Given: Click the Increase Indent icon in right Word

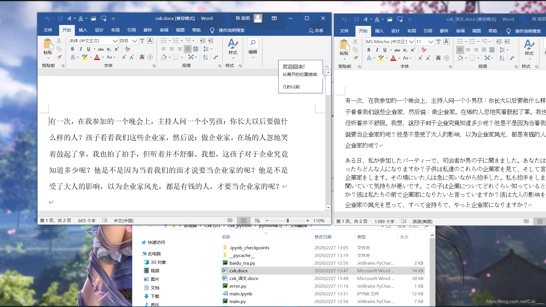Looking at the screenshot, I should [x=507, y=42].
